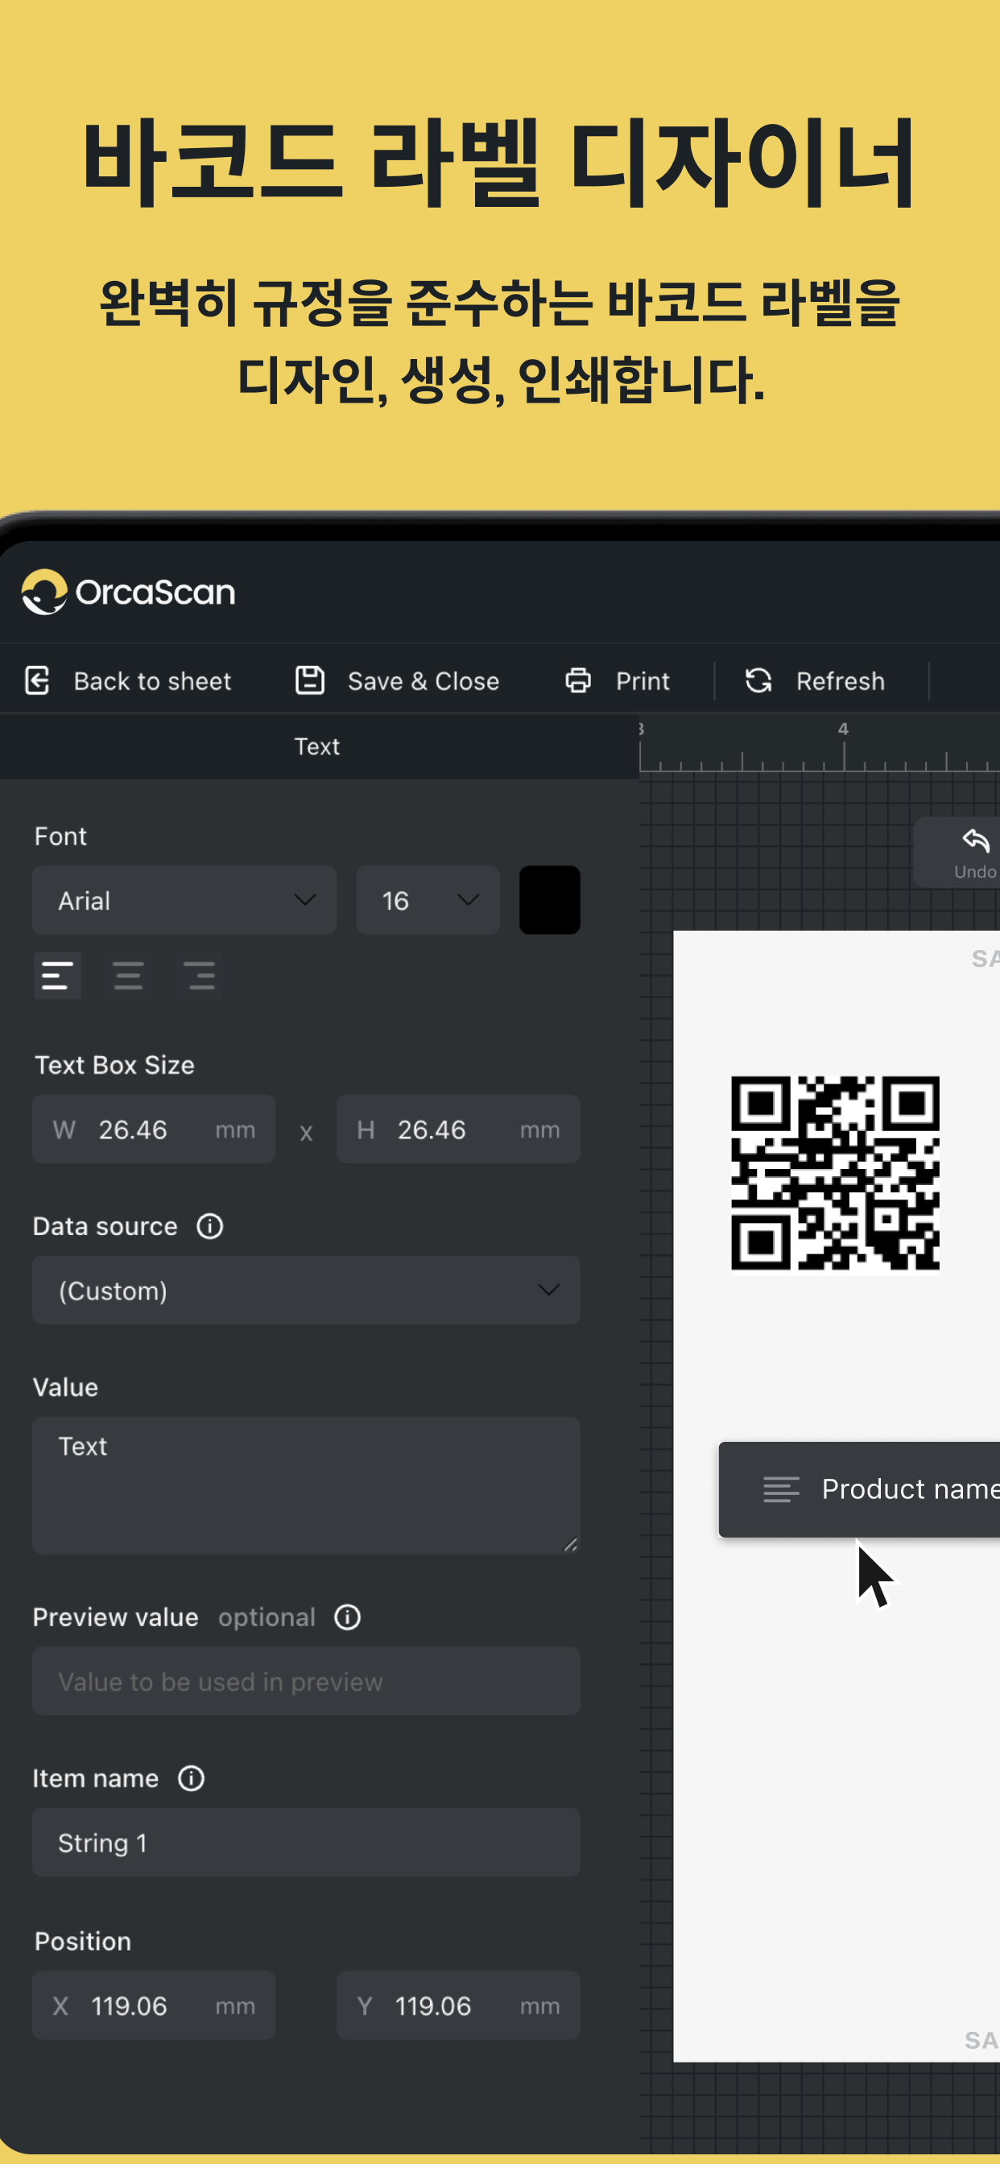Edit the X position field

[154, 2005]
